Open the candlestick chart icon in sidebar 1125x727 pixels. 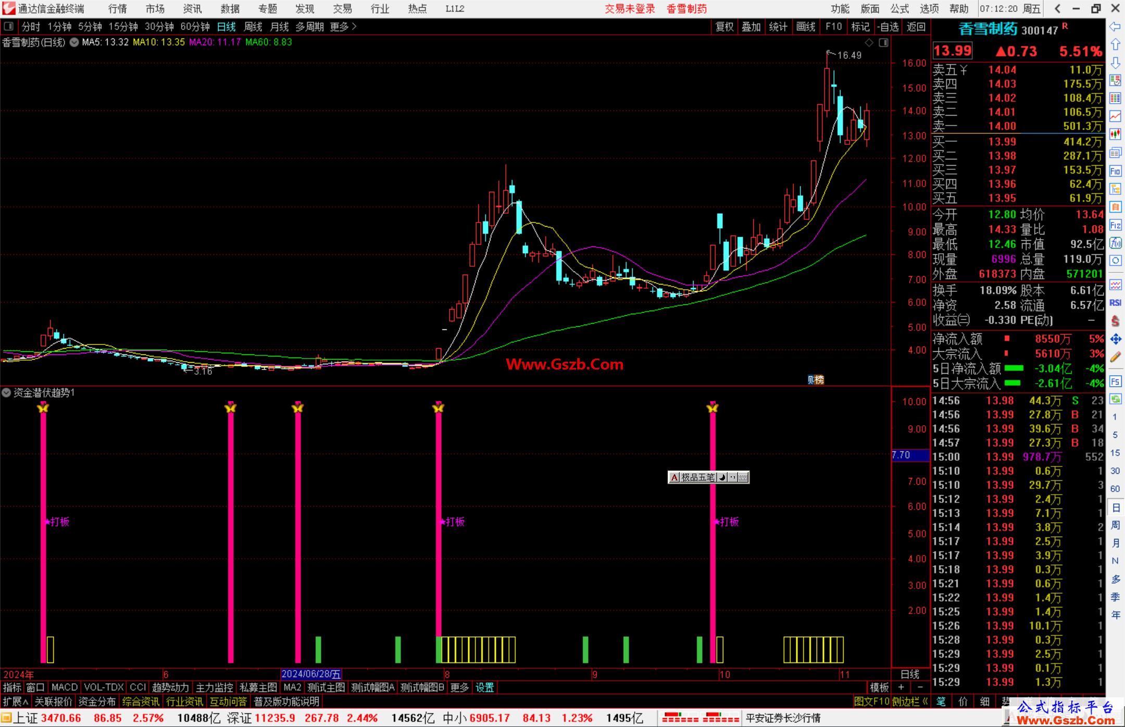pyautogui.click(x=1115, y=134)
